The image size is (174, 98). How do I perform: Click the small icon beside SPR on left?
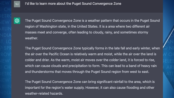tap(1, 48)
